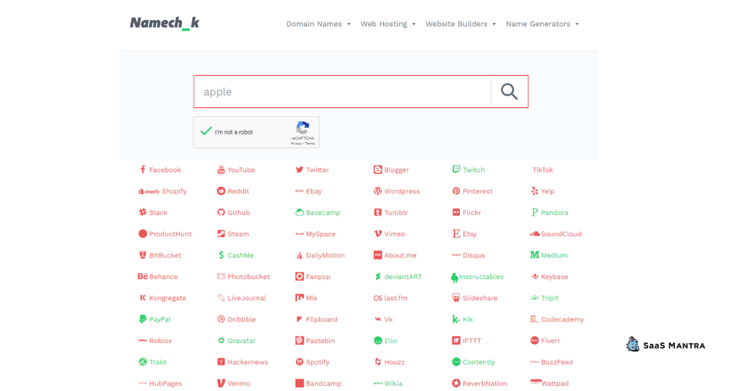Click the PayPal logo icon
This screenshot has height=391, width=745.
pyautogui.click(x=143, y=319)
